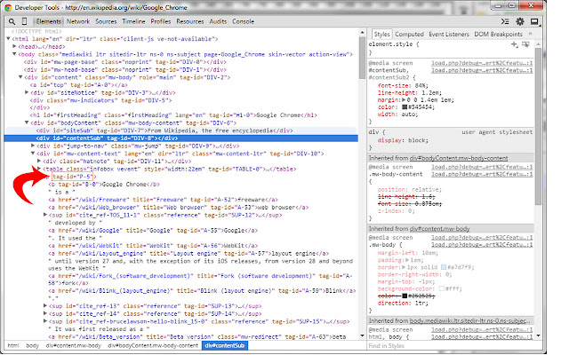
Task: Select the contentSub div row
Action: tap(180, 138)
